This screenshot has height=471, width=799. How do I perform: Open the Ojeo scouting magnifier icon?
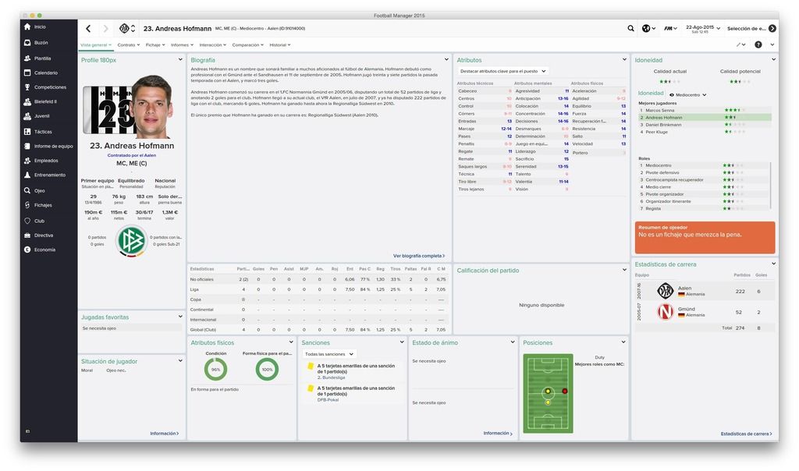27,190
